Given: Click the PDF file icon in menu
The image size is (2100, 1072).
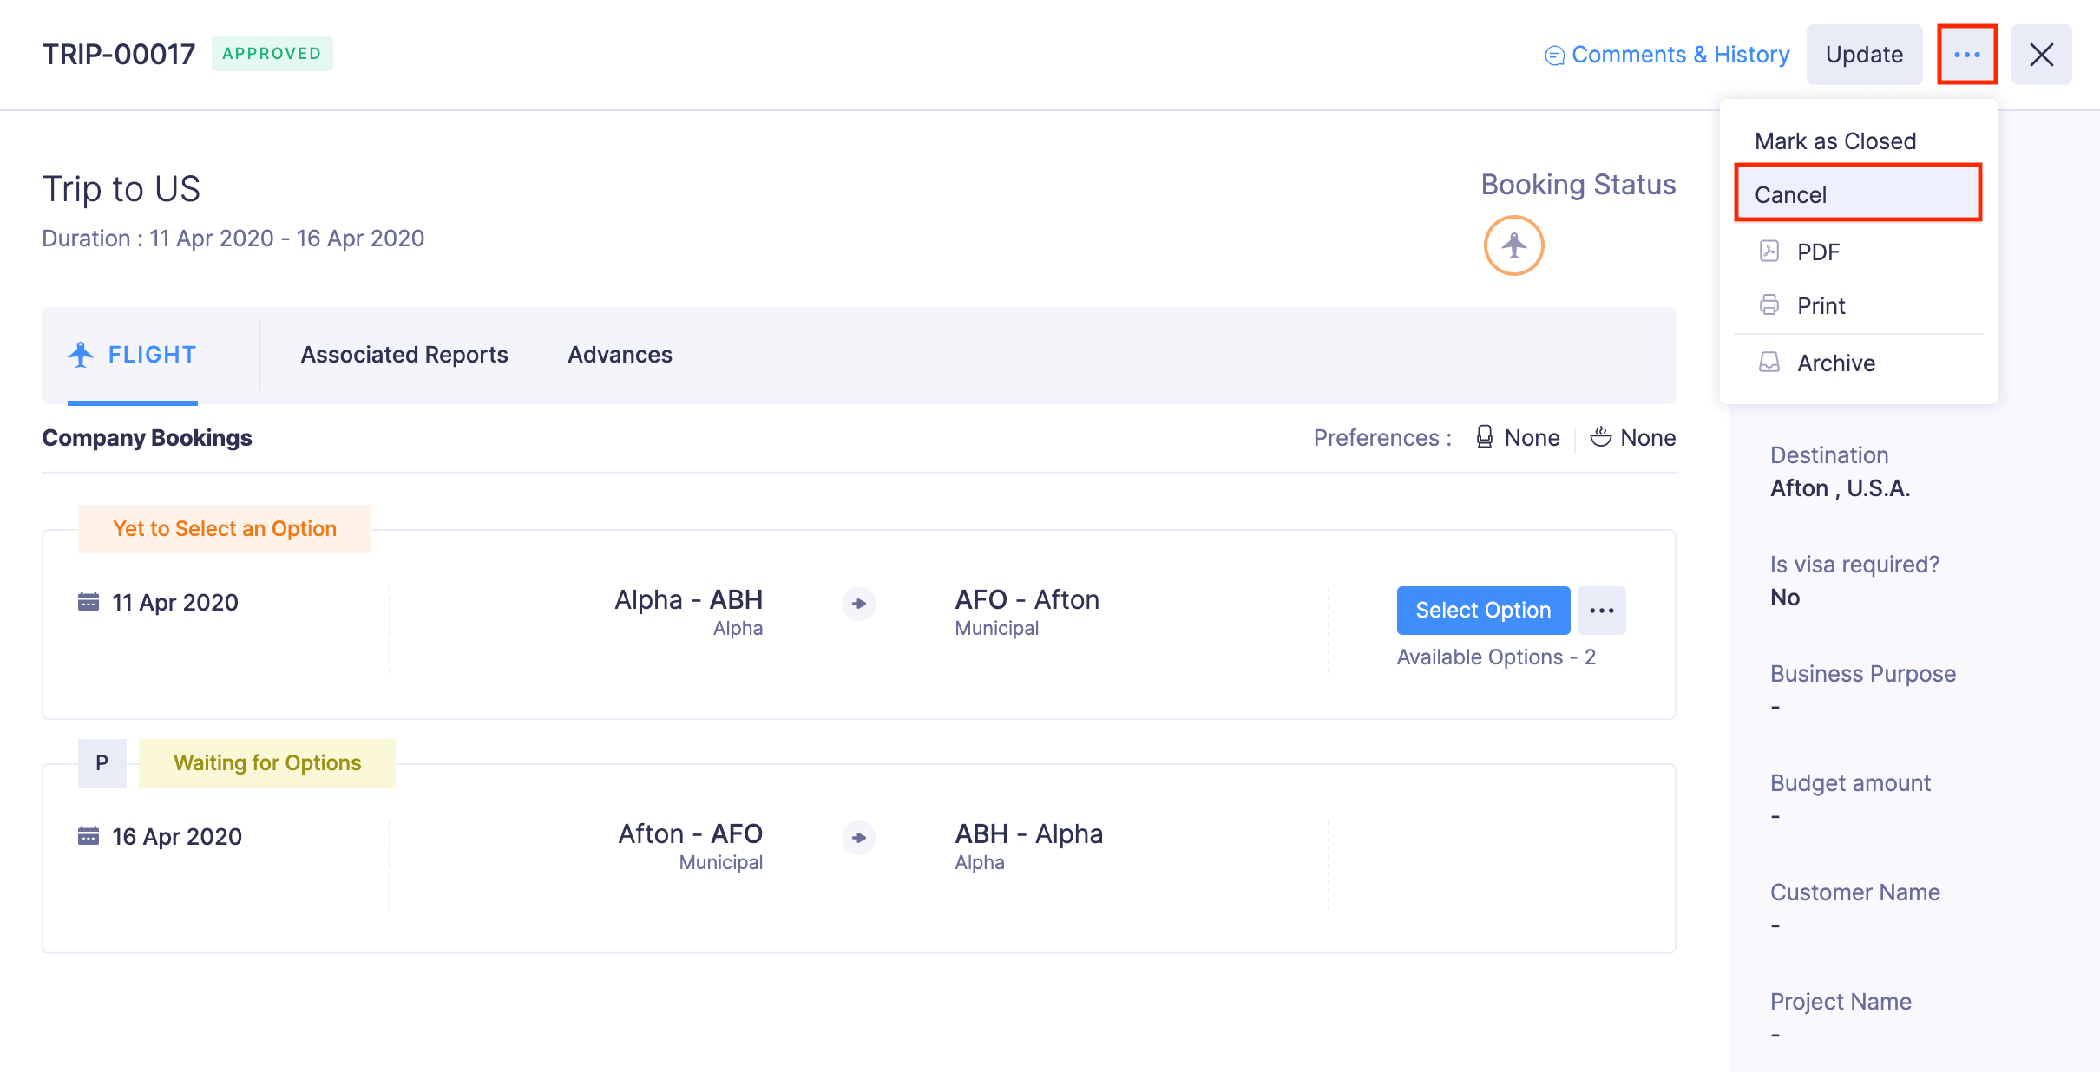Looking at the screenshot, I should pyautogui.click(x=1769, y=252).
